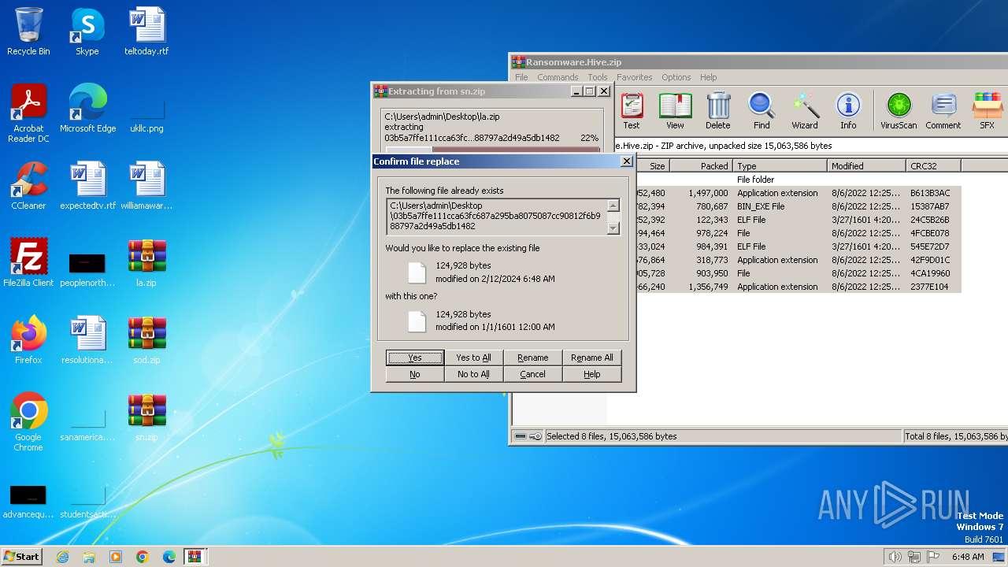Select the Skype desktop shortcut

87,32
